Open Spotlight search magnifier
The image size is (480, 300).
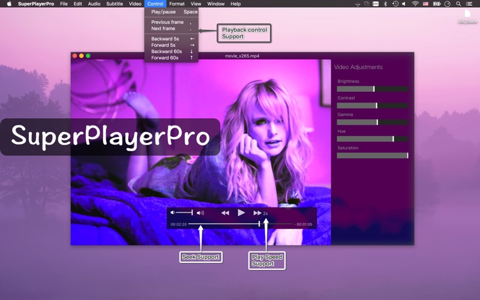458,4
